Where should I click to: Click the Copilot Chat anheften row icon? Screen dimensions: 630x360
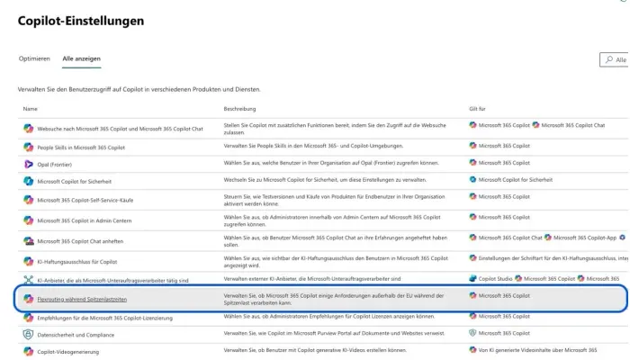[x=28, y=241]
